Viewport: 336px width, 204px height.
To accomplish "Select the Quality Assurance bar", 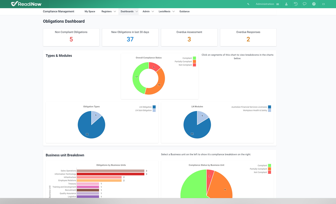I will pos(88,193).
